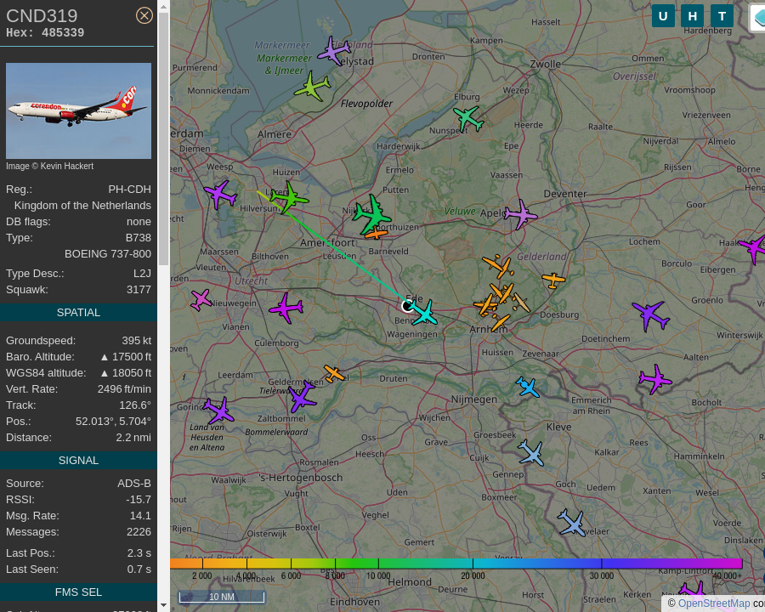Select the tan aircraft northeast of Arnhem
The width and height of the screenshot is (765, 612).
pyautogui.click(x=521, y=303)
